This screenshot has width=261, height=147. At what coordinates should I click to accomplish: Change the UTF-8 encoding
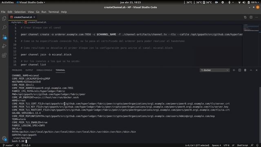pyautogui.click(x=226, y=145)
